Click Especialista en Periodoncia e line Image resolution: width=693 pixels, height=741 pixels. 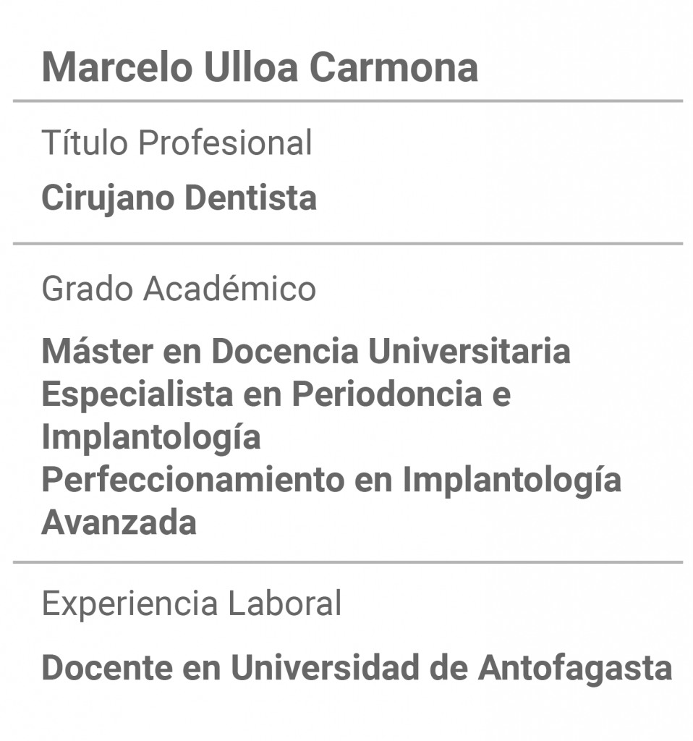[276, 394]
